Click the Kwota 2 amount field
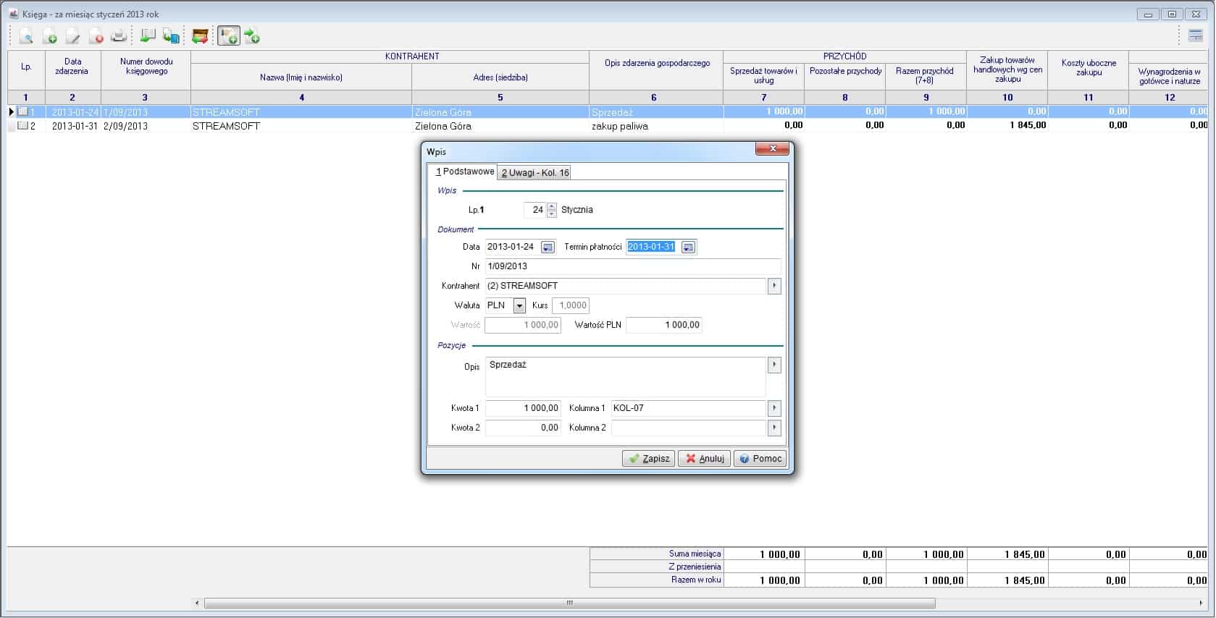The height and width of the screenshot is (618, 1216). (523, 428)
